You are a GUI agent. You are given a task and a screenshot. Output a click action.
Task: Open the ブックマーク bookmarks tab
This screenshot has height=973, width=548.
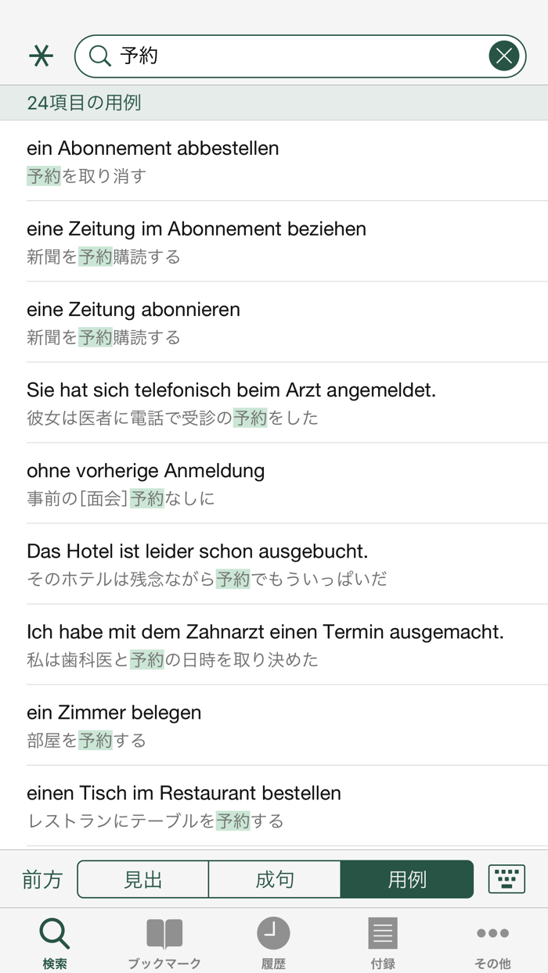pos(164,942)
